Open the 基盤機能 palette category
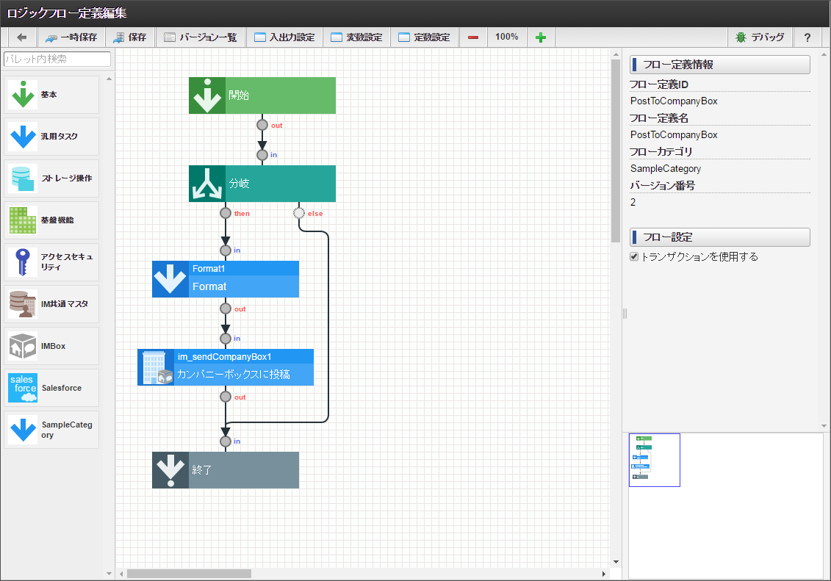The width and height of the screenshot is (831, 581). (51, 220)
